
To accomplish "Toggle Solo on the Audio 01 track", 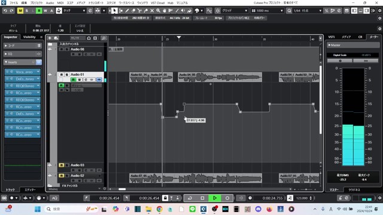I will click(x=66, y=74).
